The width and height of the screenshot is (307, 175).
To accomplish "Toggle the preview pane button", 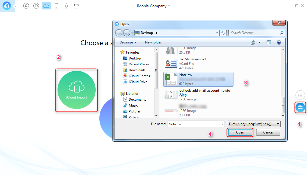I will (x=269, y=42).
